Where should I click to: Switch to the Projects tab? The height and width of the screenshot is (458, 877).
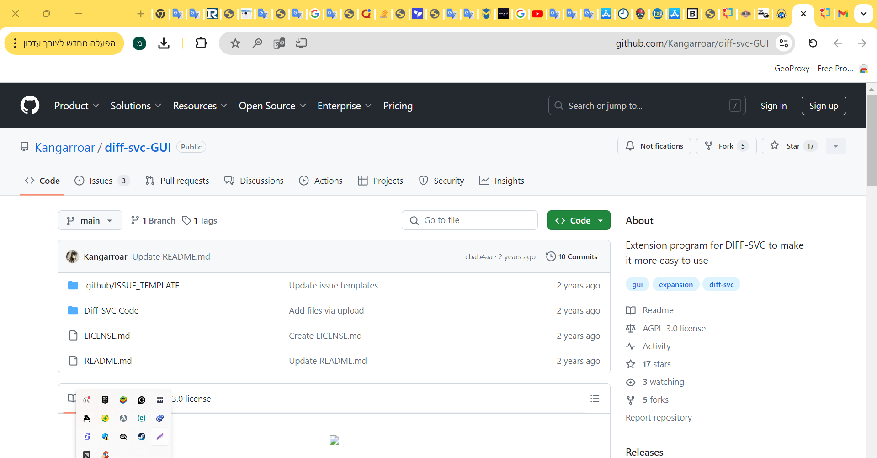(380, 181)
